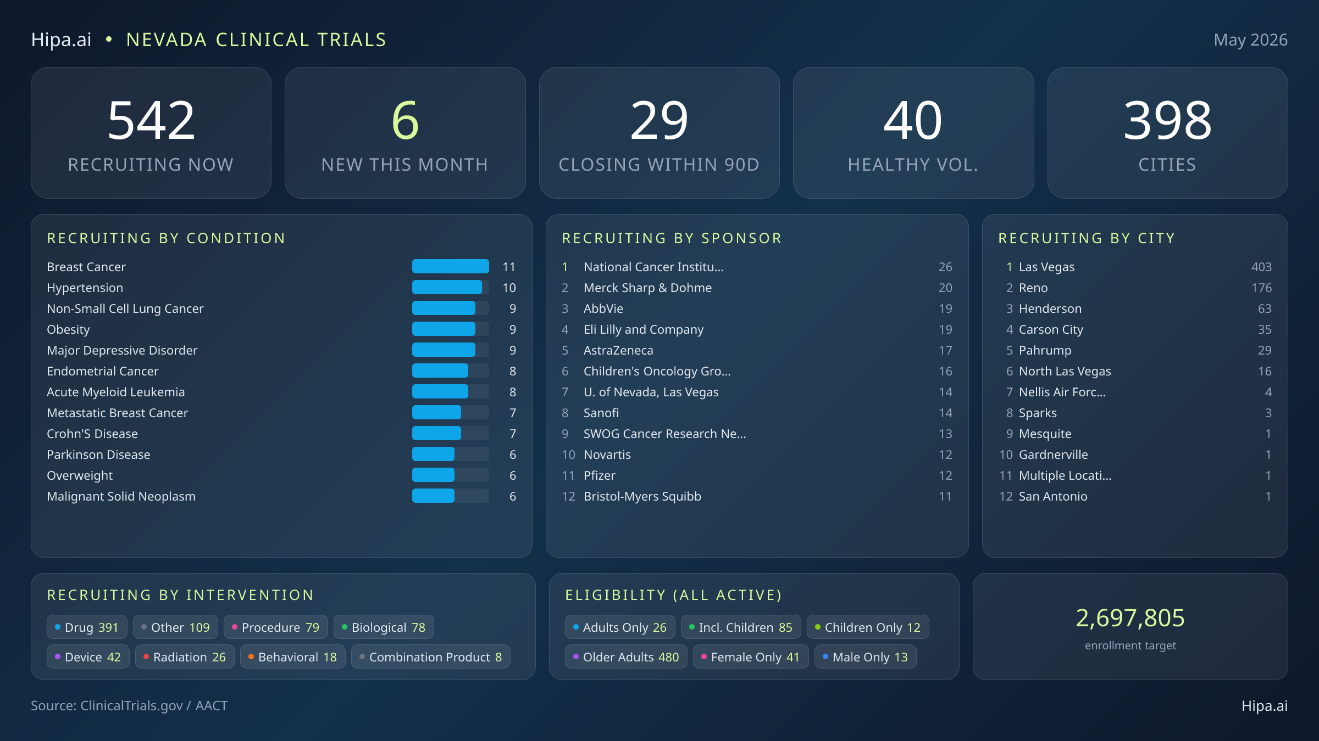Screen dimensions: 1319x741
Task: Select the Male Only 13 chip
Action: click(x=866, y=656)
